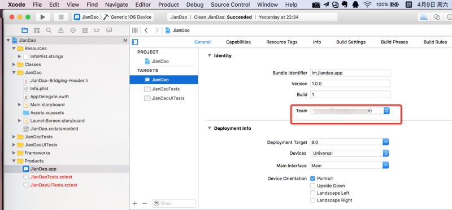The image size is (452, 210).
Task: Switch to the Build Settings tab
Action: (x=351, y=42)
